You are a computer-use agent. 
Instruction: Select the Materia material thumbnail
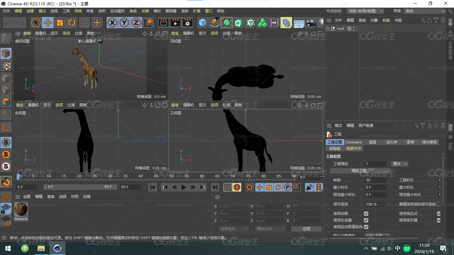pos(21,209)
